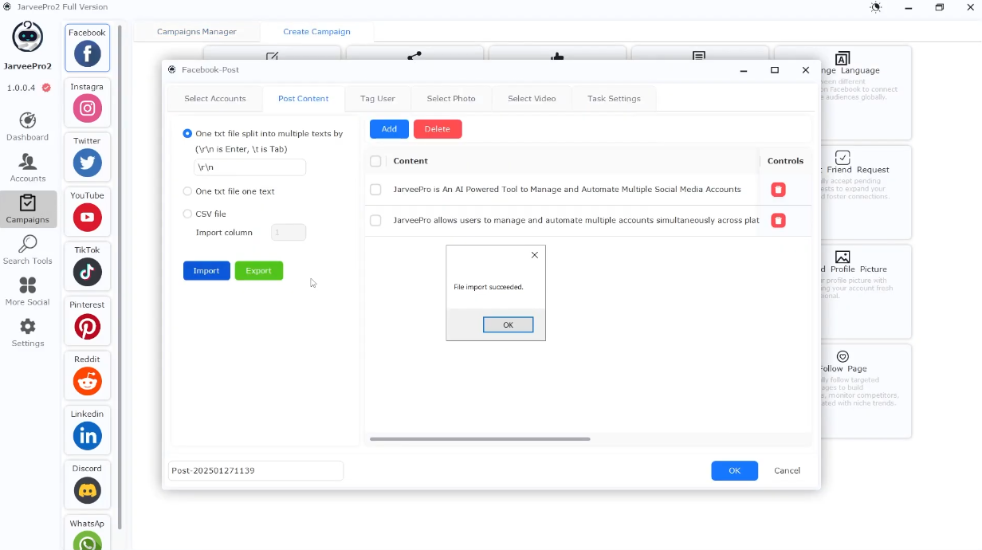The width and height of the screenshot is (982, 550).
Task: Select the 'CSV file' option
Action: tap(187, 214)
